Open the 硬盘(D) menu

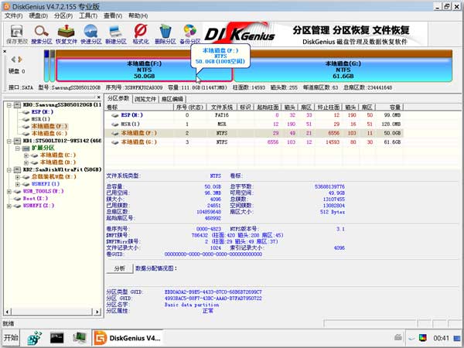tap(38, 15)
